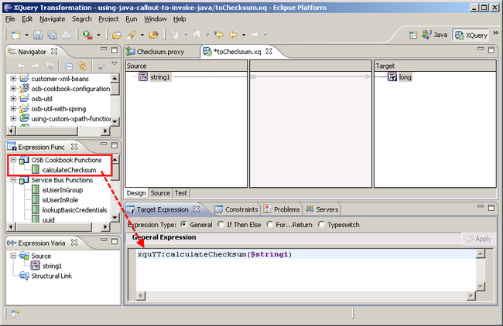Click the Save All toolbar icon
Image resolution: width=503 pixels, height=326 pixels.
pos(52,35)
